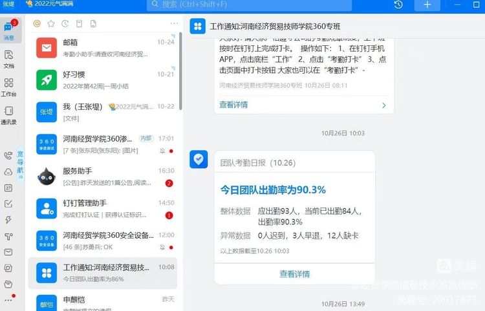Click the blue checkmark attendance bot avatar
The height and width of the screenshot is (311, 485).
[199, 159]
